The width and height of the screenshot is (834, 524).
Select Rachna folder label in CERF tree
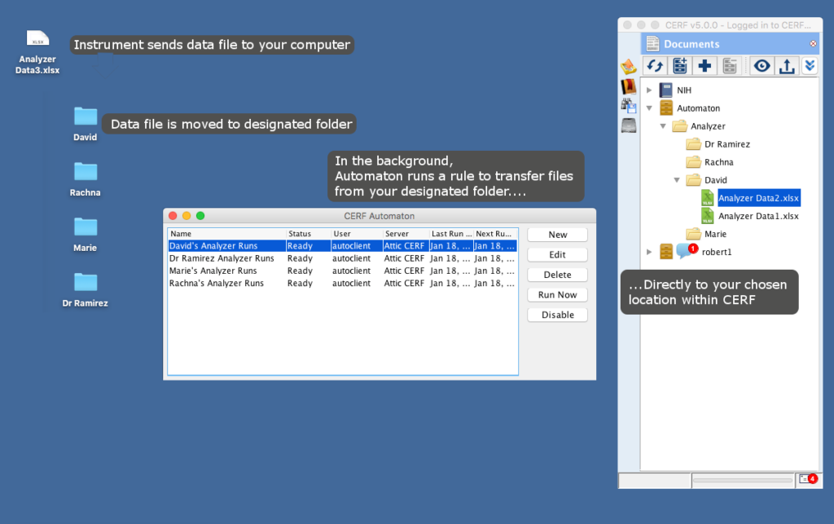[718, 162]
